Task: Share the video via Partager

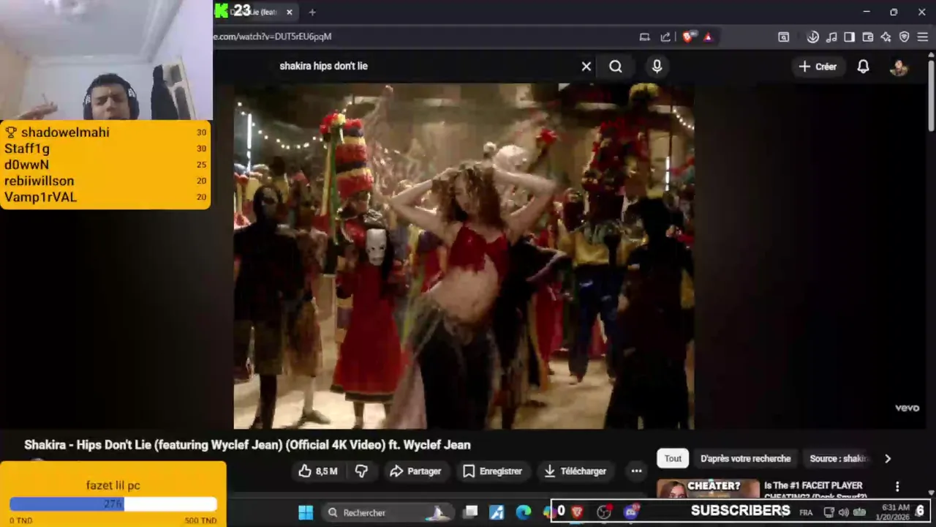Action: click(415, 471)
